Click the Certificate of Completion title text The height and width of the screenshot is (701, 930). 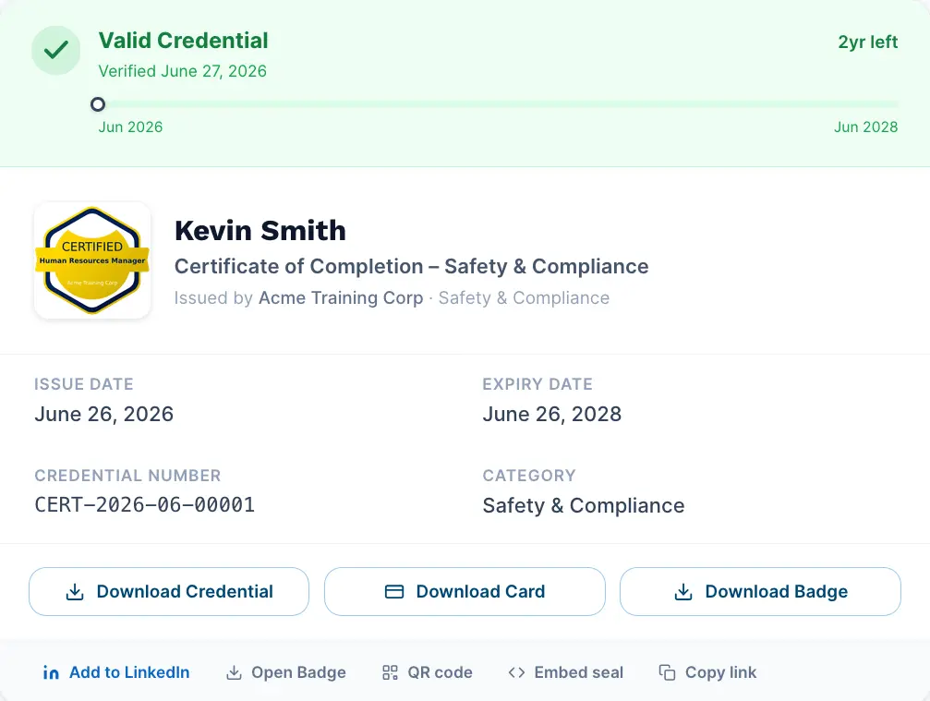(412, 267)
